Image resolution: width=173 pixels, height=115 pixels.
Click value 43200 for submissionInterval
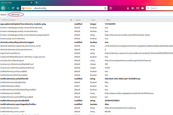click(107, 68)
